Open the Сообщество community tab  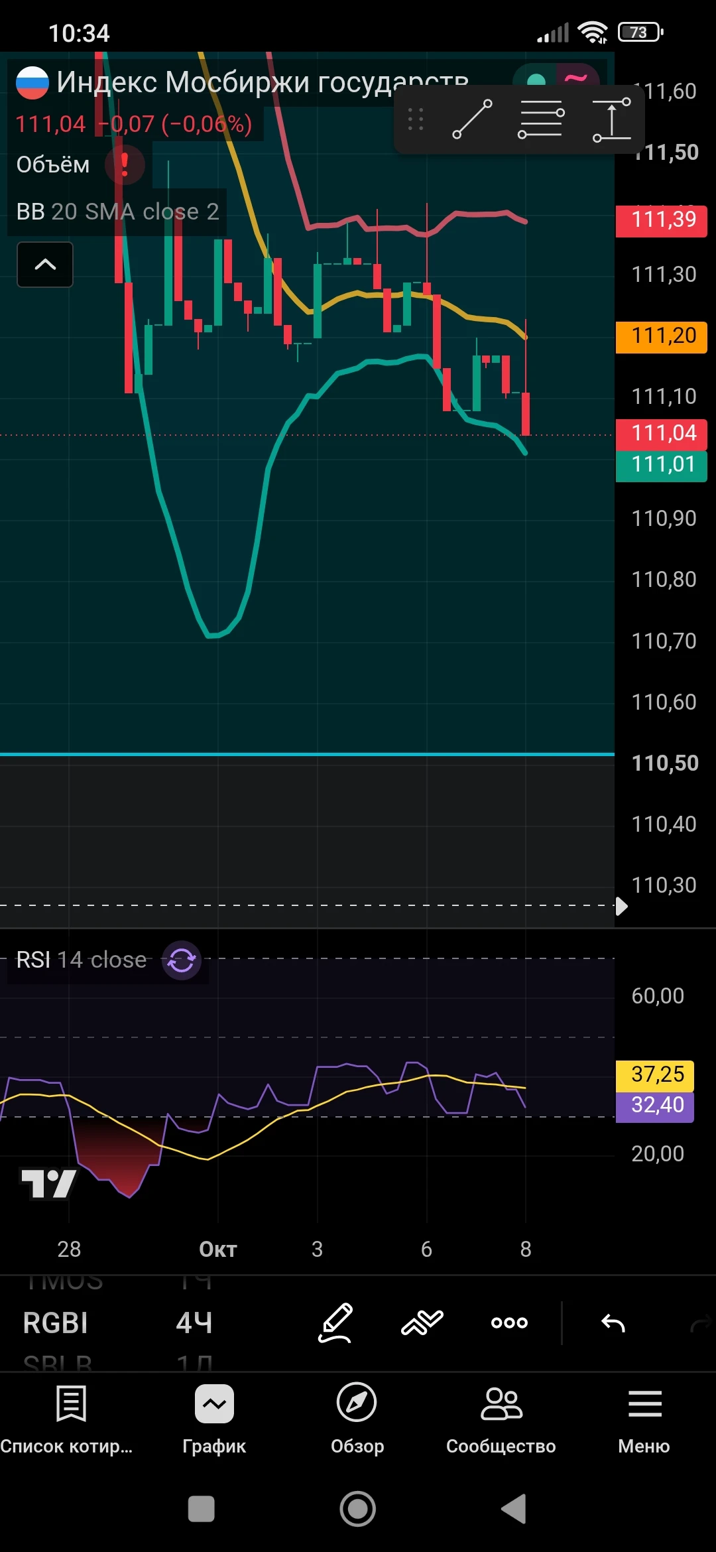(x=501, y=1419)
